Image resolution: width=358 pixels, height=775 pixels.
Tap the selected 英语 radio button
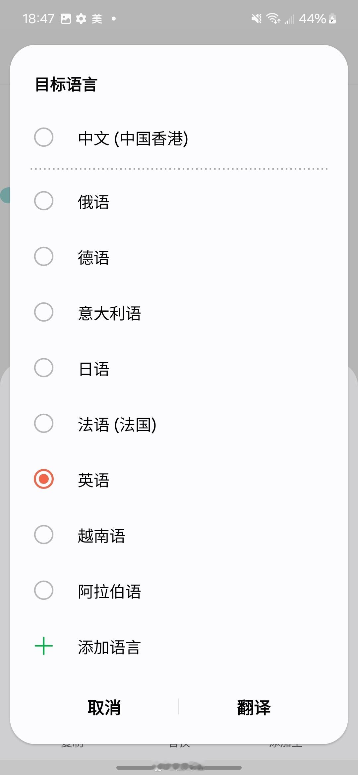(x=44, y=479)
